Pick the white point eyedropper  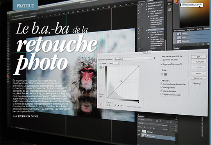(122, 106)
